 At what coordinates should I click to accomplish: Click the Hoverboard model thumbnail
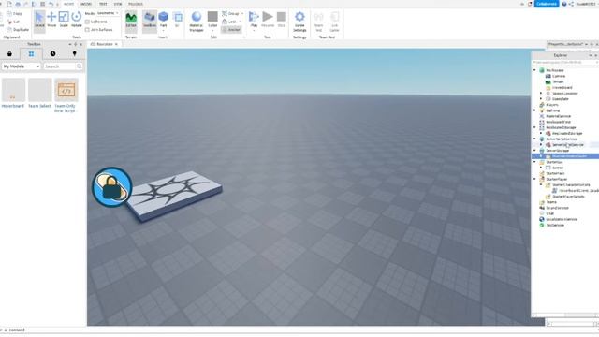[x=13, y=90]
